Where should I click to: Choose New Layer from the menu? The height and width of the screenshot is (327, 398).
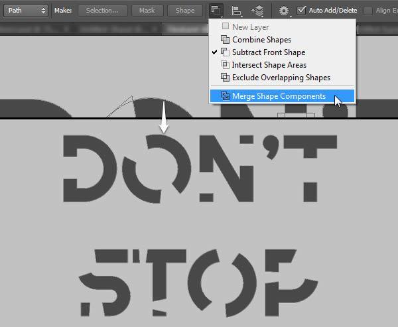click(x=283, y=27)
